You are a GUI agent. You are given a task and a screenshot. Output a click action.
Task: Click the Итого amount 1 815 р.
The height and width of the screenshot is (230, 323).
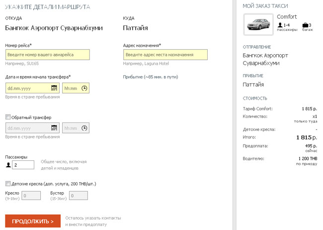click(307, 137)
